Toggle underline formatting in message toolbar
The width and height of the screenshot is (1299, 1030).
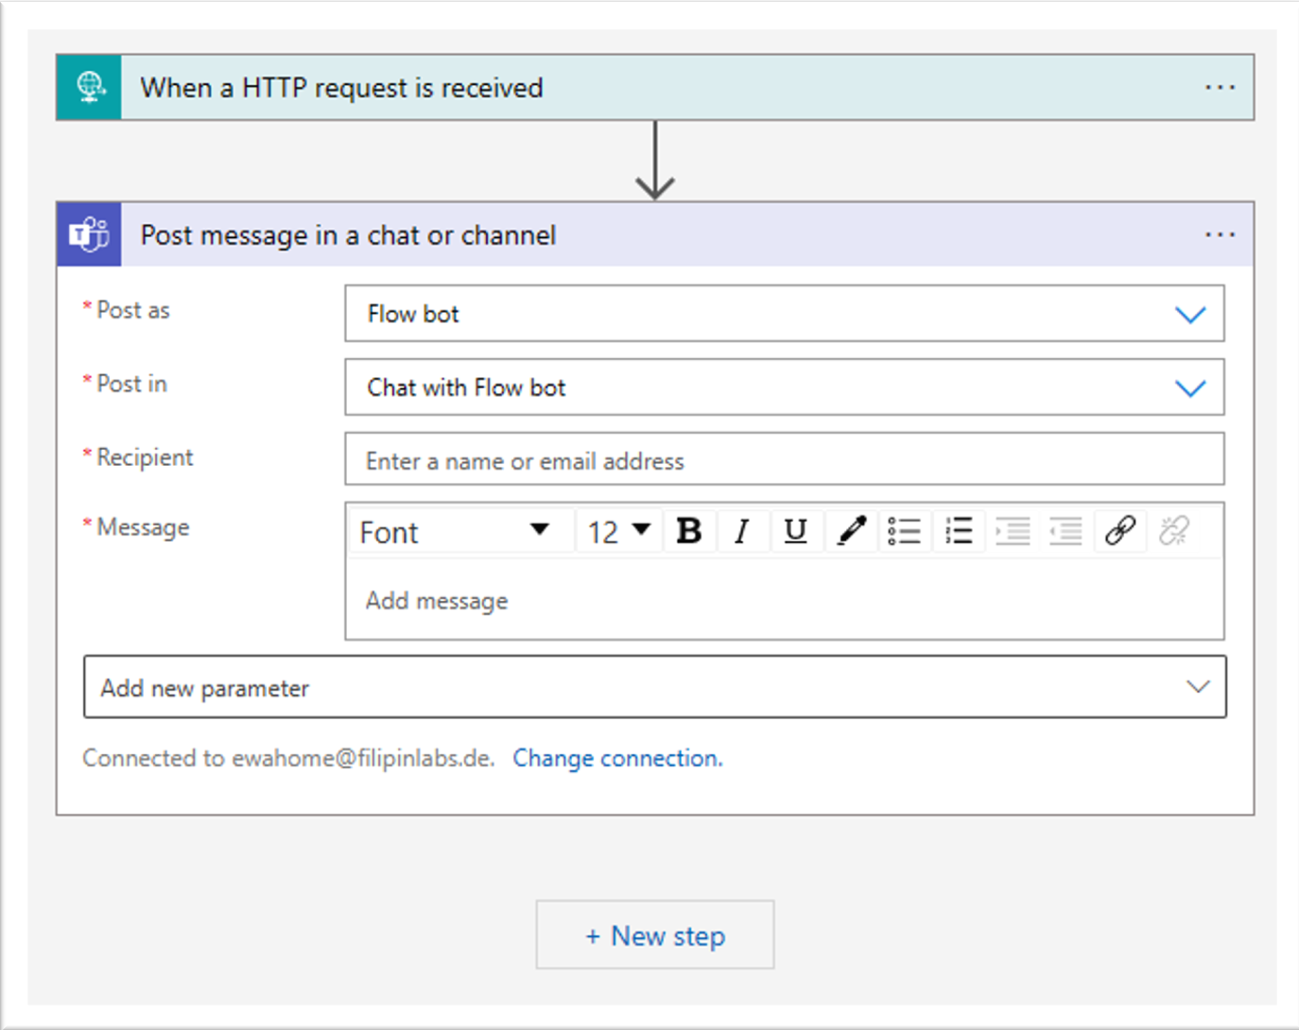[795, 532]
